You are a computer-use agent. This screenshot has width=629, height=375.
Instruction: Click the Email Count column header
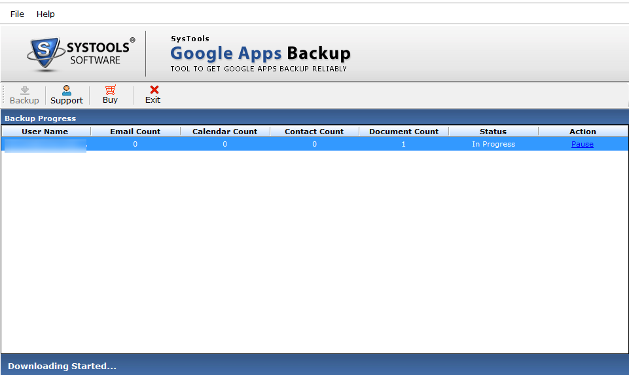[135, 132]
